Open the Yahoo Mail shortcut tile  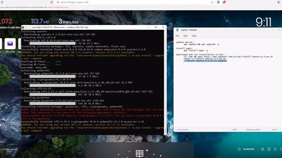click(10, 44)
